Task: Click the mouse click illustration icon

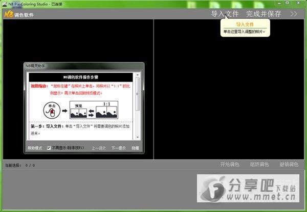Action: [x=52, y=111]
